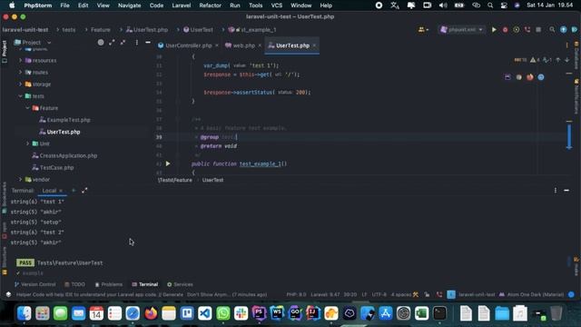Open the Version Control tool window

tap(34, 284)
